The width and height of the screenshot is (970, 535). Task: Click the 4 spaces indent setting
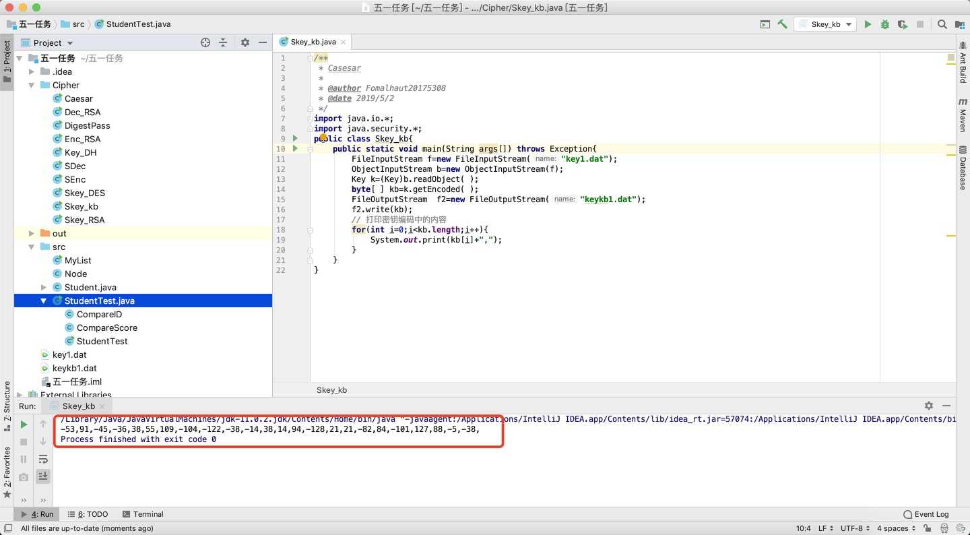(896, 528)
